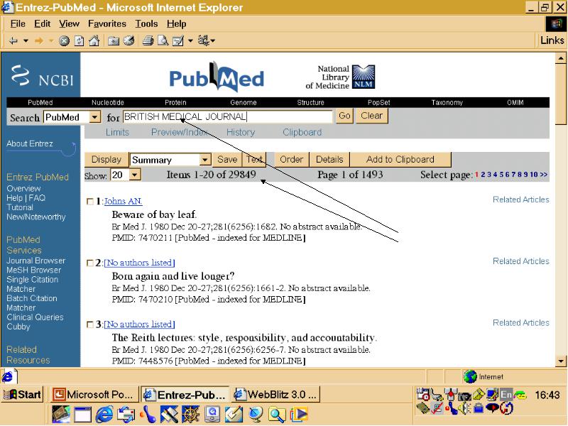Click the Edit page toolbar icon

click(x=178, y=41)
